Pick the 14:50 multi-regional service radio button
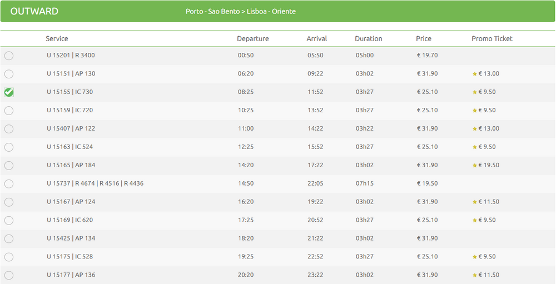The image size is (556, 284). pos(9,183)
